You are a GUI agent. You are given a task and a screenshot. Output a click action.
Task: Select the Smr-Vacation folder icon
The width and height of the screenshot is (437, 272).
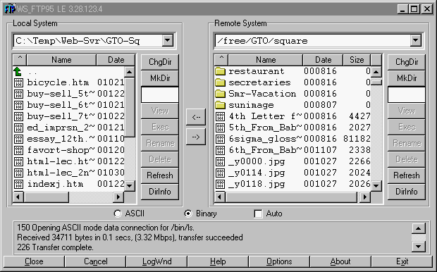point(220,94)
